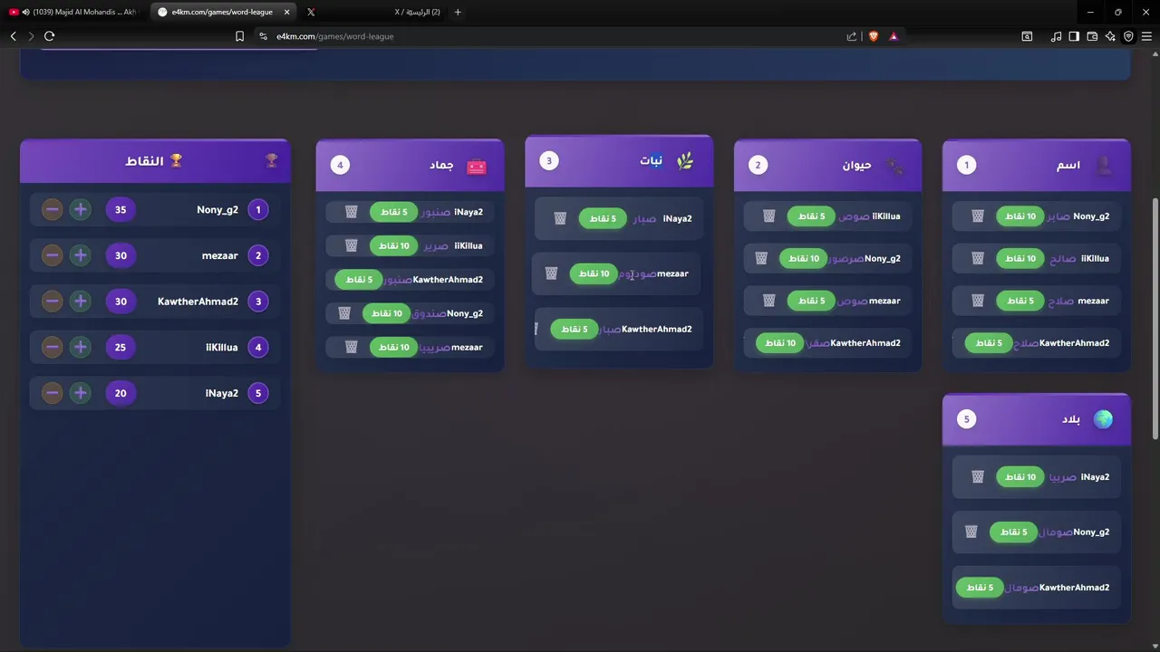The width and height of the screenshot is (1160, 652).
Task: Open the Brave VPN shield icon
Action: (x=1128, y=36)
